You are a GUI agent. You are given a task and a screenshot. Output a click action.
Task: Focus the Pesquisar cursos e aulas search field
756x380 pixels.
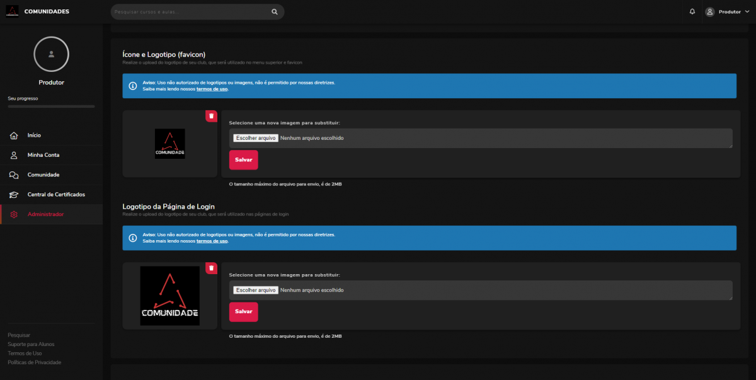pyautogui.click(x=189, y=11)
